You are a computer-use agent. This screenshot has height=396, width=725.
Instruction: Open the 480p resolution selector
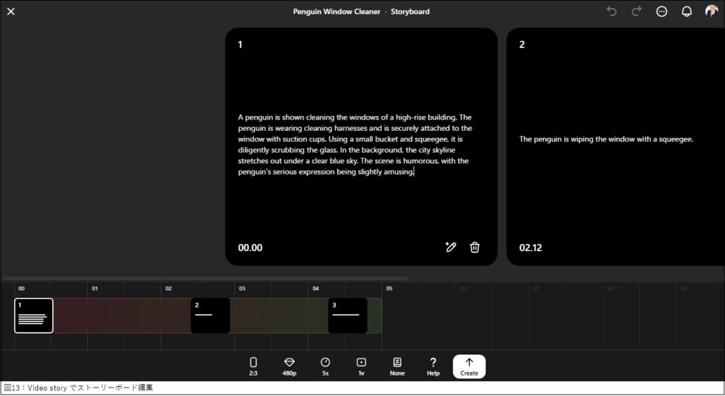(x=289, y=366)
